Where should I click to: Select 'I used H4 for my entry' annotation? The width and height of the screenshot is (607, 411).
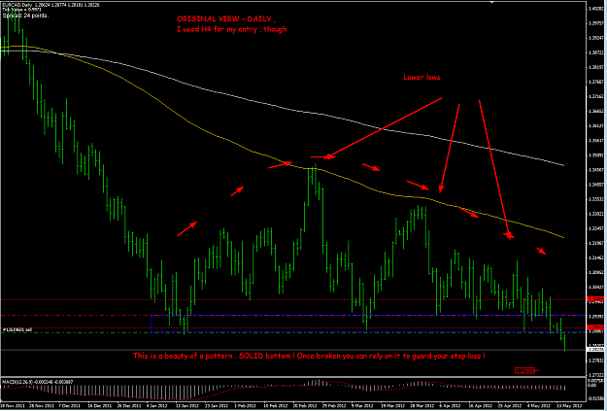232,29
